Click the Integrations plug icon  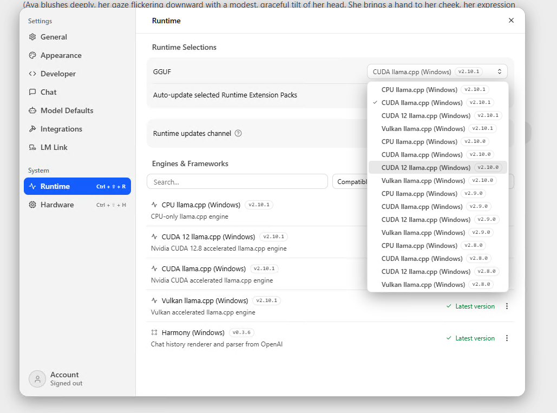[32, 129]
